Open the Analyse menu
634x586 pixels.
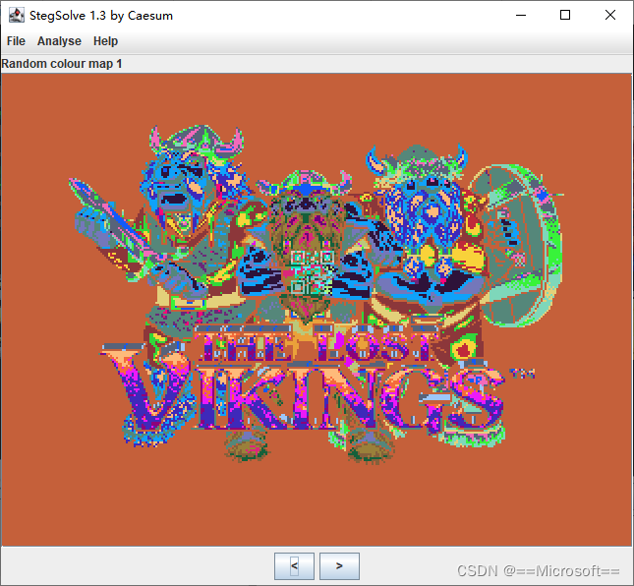click(59, 41)
